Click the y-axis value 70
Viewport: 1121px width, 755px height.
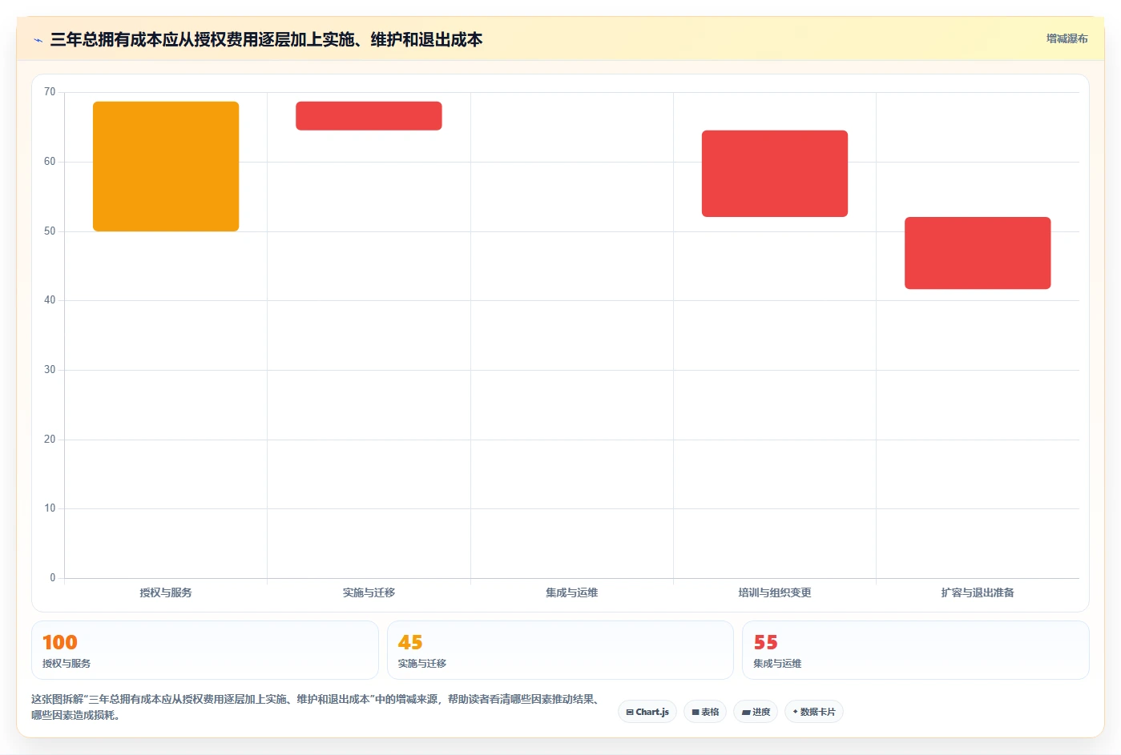pyautogui.click(x=50, y=92)
